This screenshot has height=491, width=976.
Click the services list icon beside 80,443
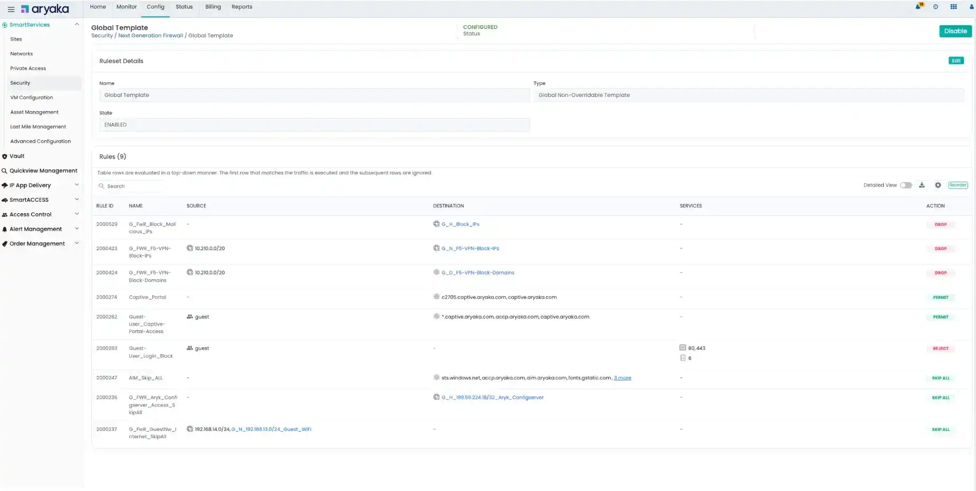(683, 348)
